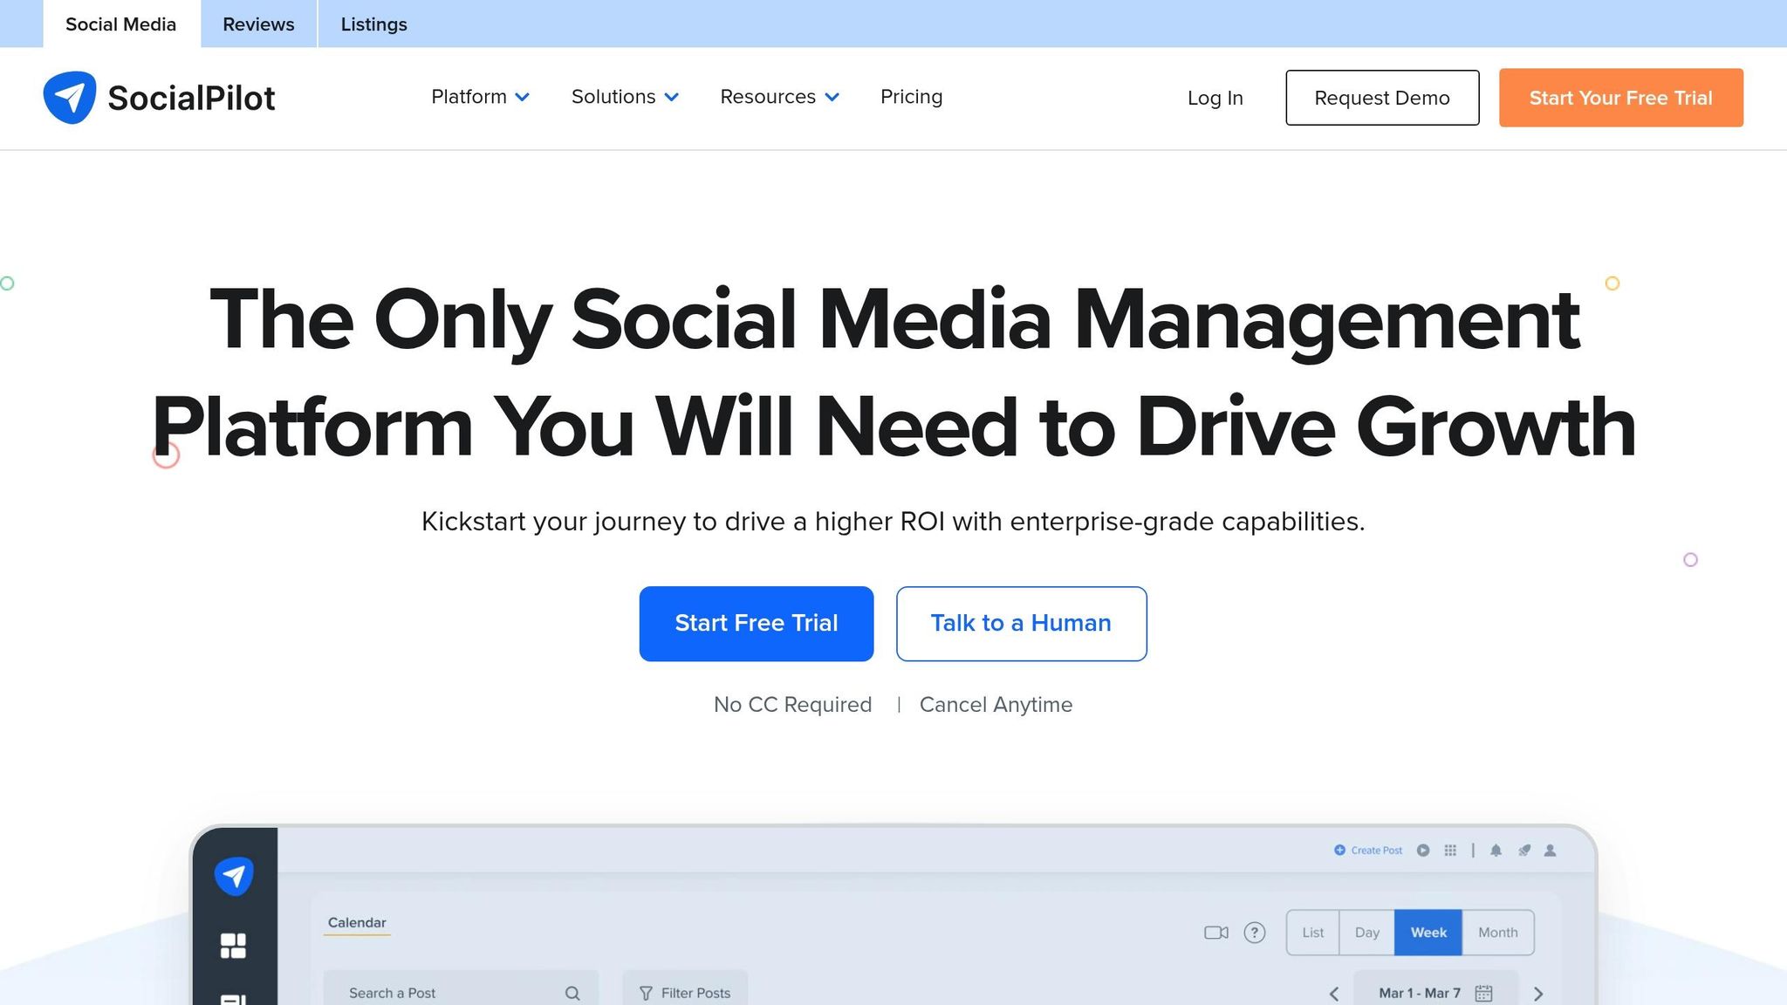Click Start Free Trial button

click(x=756, y=623)
